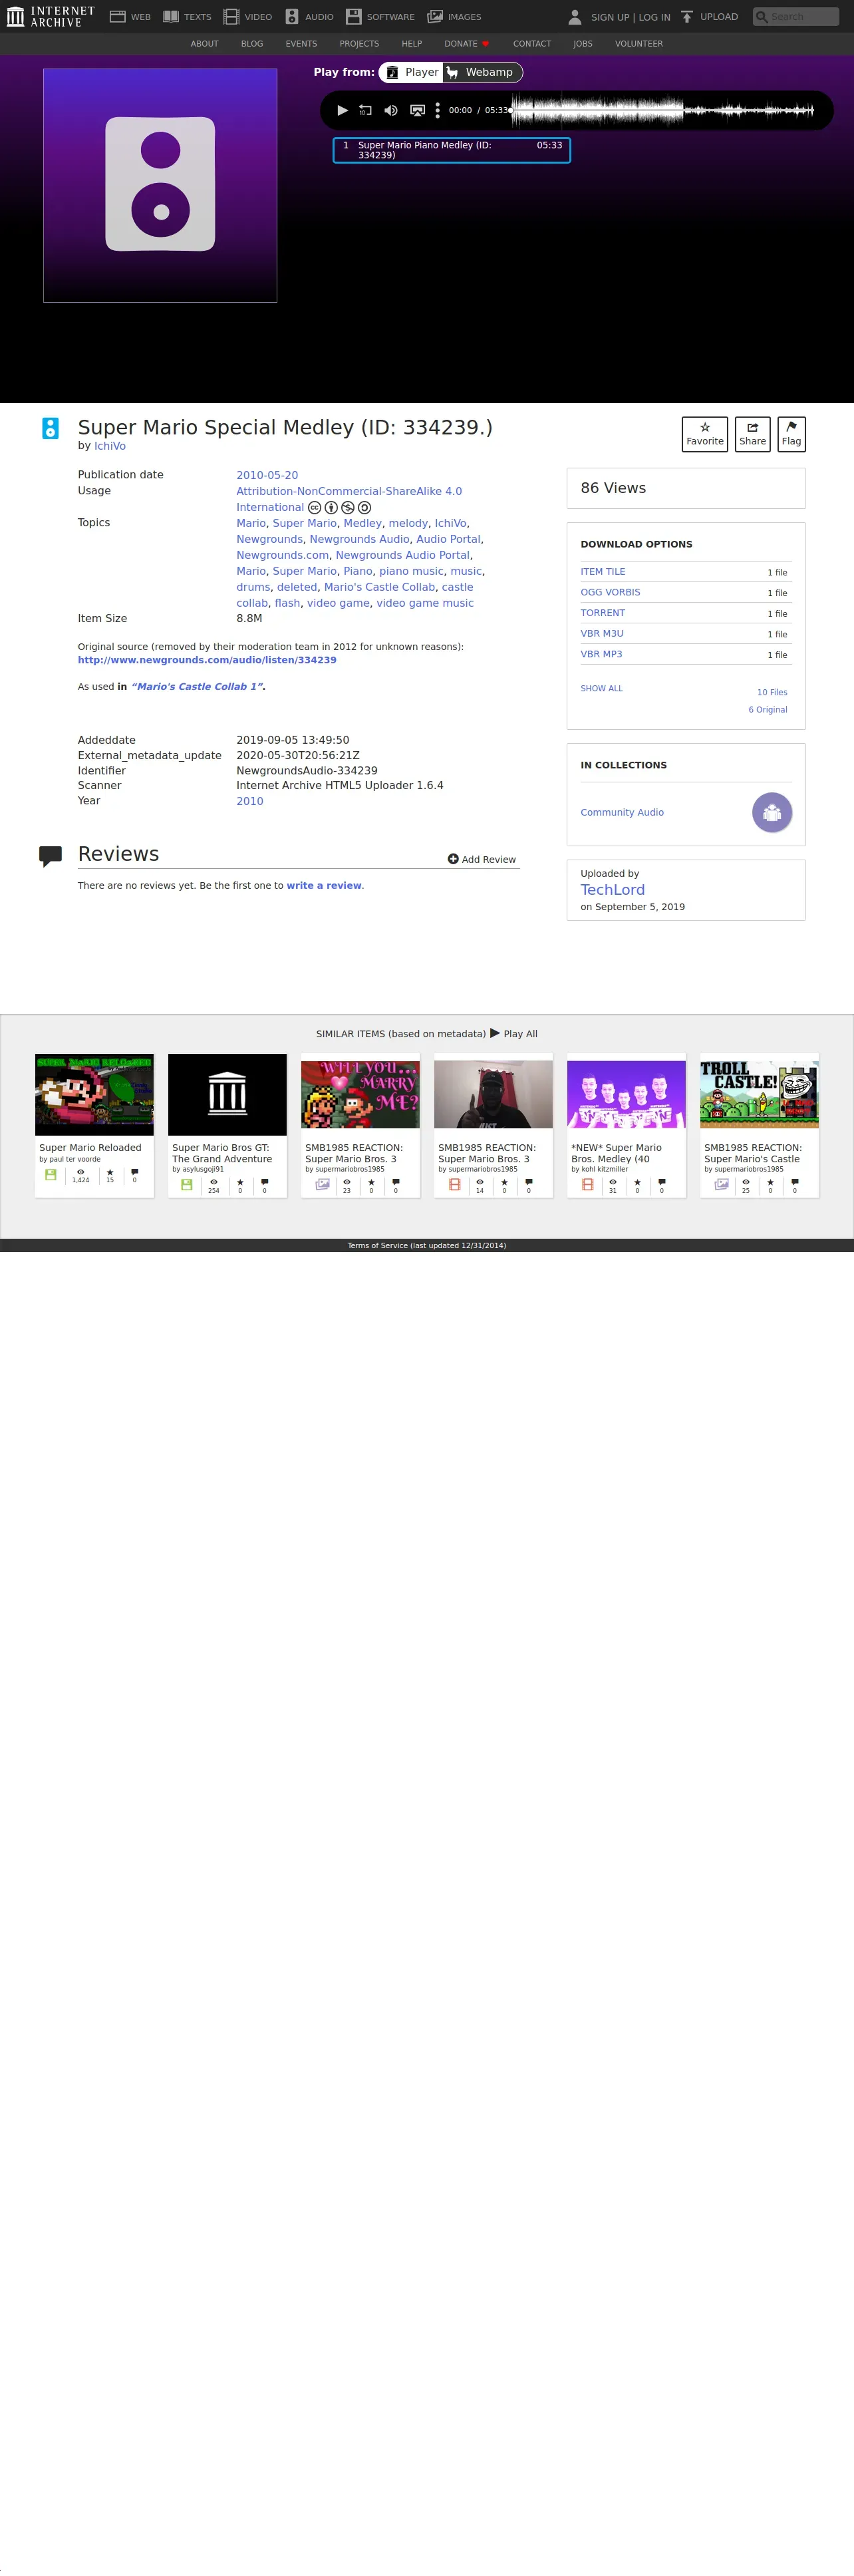Click Add Review plus button
The width and height of the screenshot is (854, 2576).
pos(482,859)
